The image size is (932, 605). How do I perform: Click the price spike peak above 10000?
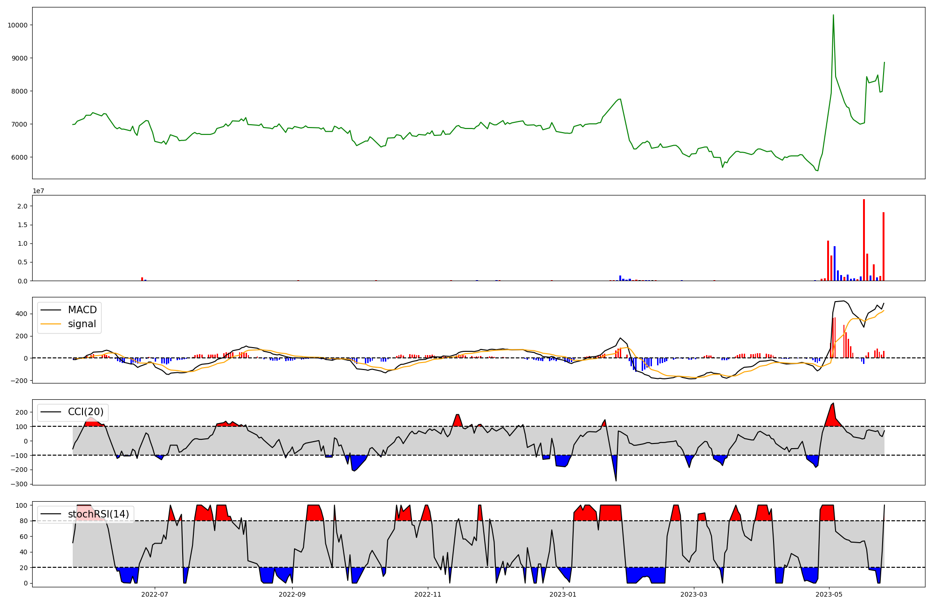tap(833, 15)
